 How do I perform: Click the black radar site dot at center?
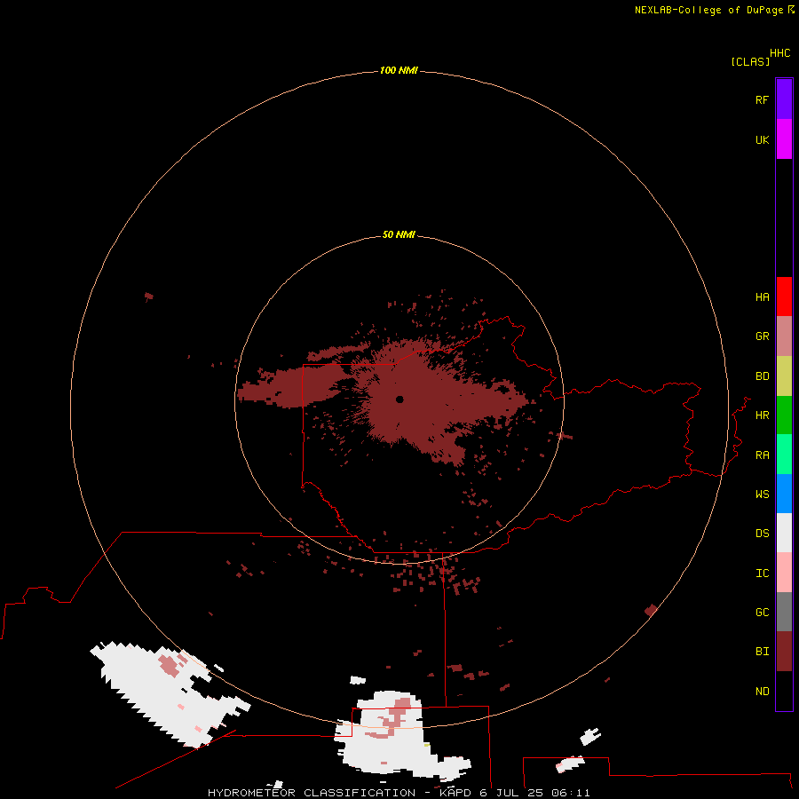(399, 399)
